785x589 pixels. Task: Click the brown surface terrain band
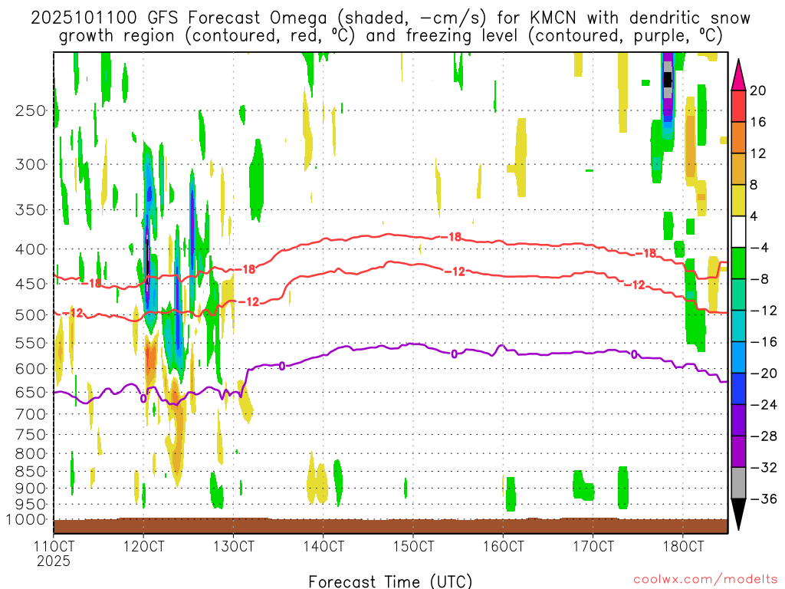(390, 526)
